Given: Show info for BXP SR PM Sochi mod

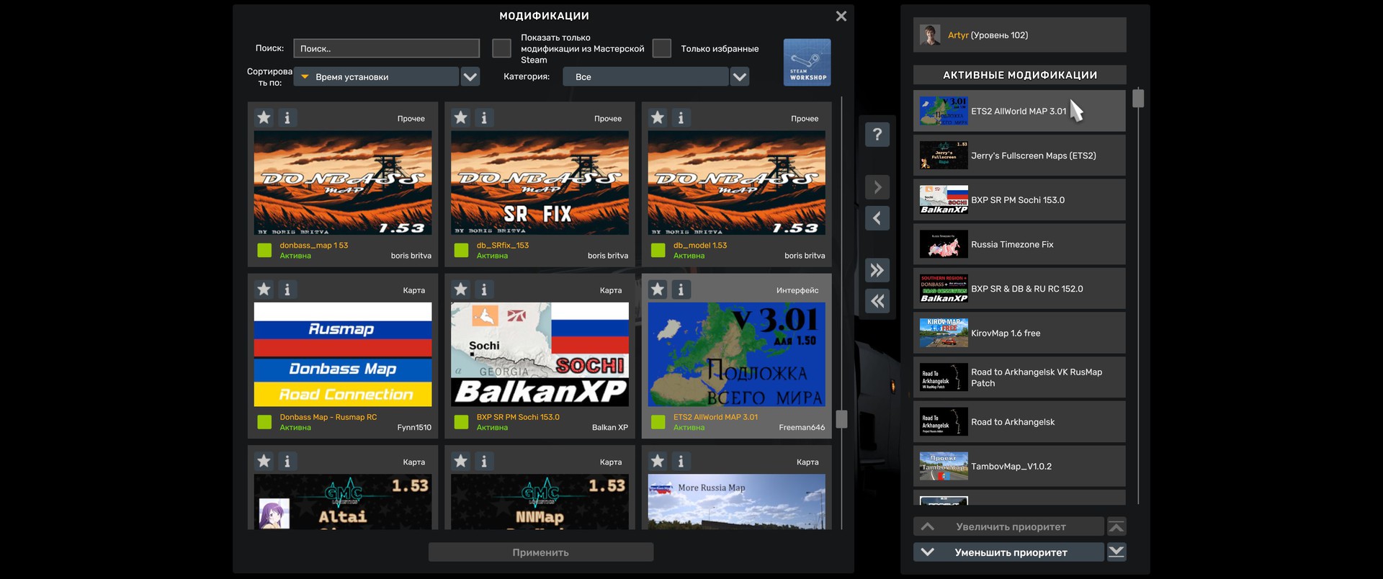Looking at the screenshot, I should click(484, 289).
